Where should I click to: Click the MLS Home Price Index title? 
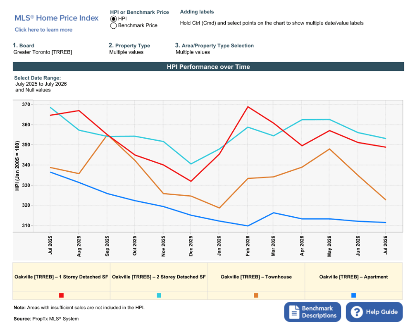point(56,18)
